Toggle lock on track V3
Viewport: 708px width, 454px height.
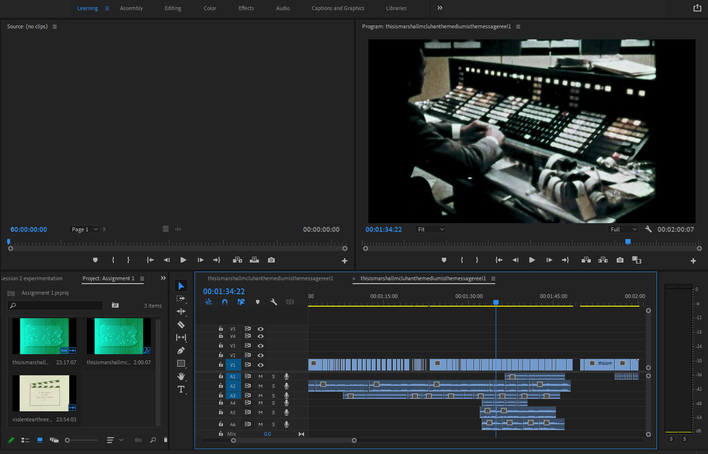pos(221,346)
